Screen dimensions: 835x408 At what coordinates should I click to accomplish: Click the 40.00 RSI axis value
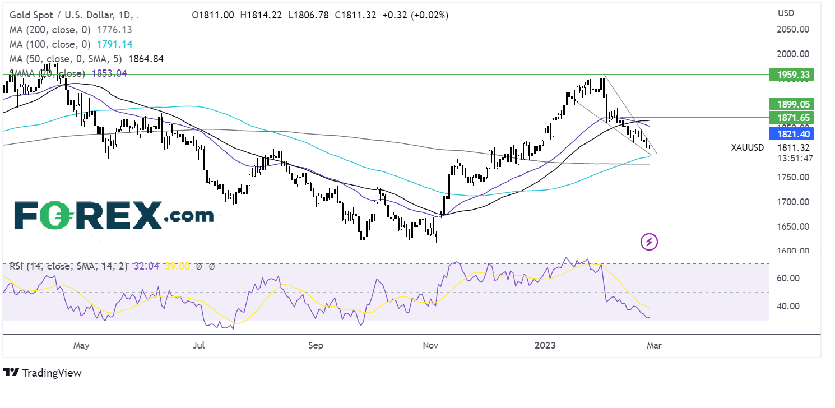(787, 306)
